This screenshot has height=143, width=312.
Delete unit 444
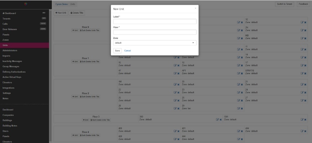pyautogui.click(x=242, y=139)
